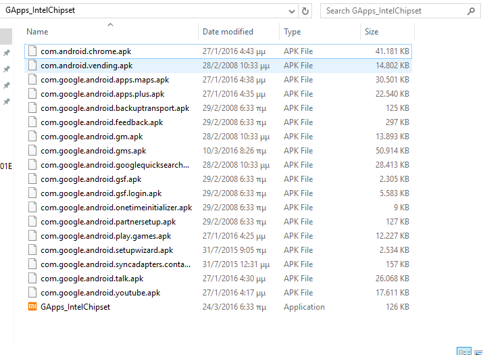The height and width of the screenshot is (355, 483).
Task: Click the onetimeinitializer.apk file icon
Action: [x=32, y=208]
